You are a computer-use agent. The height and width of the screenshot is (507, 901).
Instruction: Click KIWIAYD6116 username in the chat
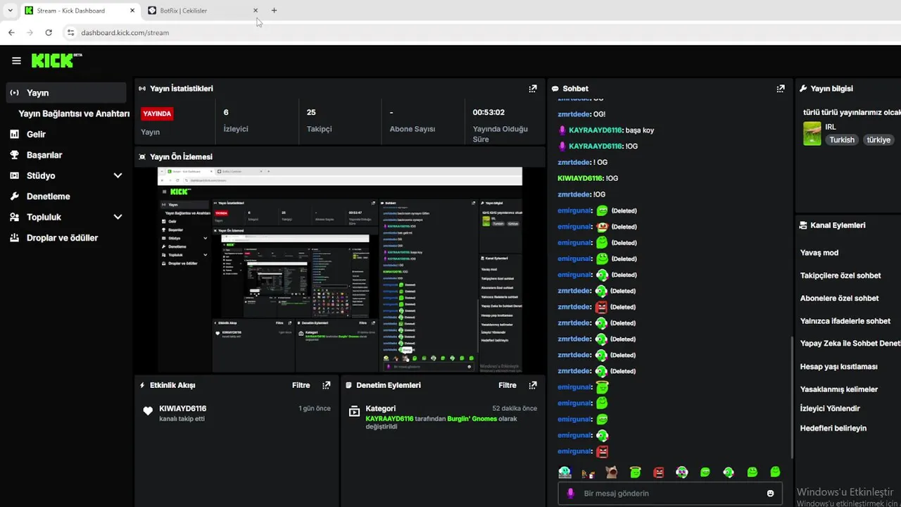[x=580, y=178]
